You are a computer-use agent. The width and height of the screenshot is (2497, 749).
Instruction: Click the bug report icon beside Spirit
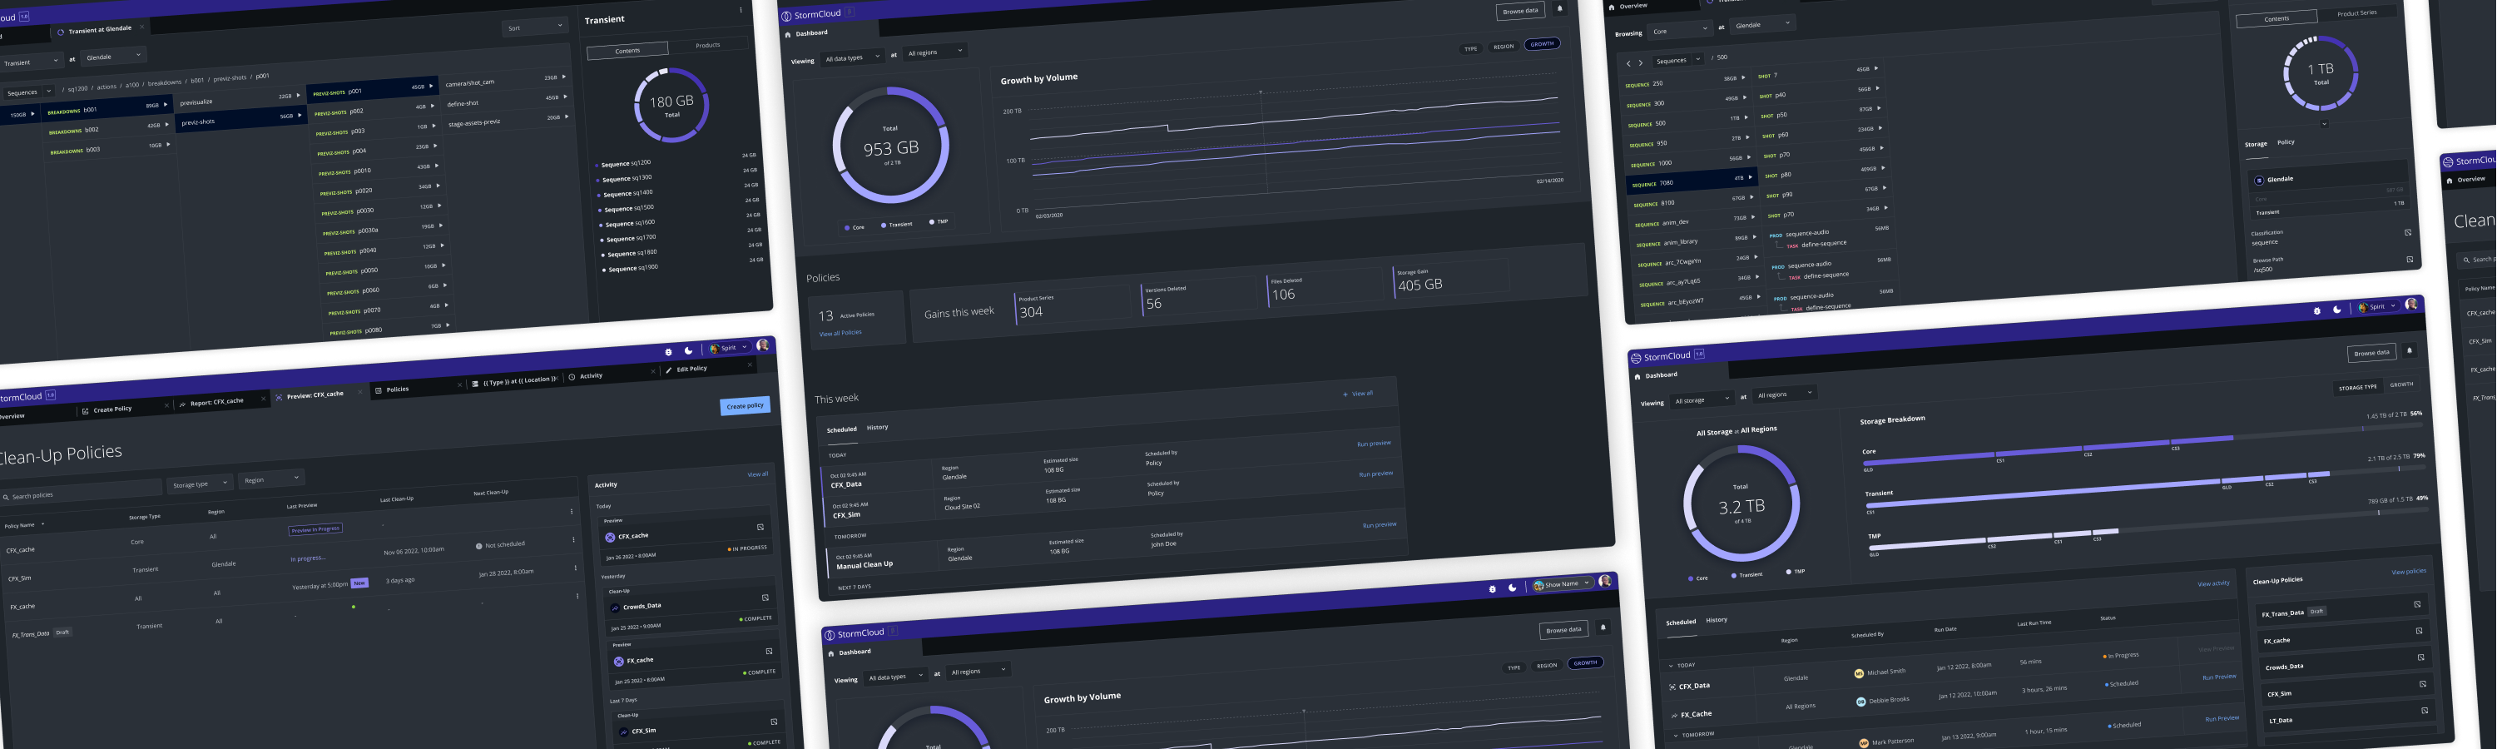(x=668, y=352)
